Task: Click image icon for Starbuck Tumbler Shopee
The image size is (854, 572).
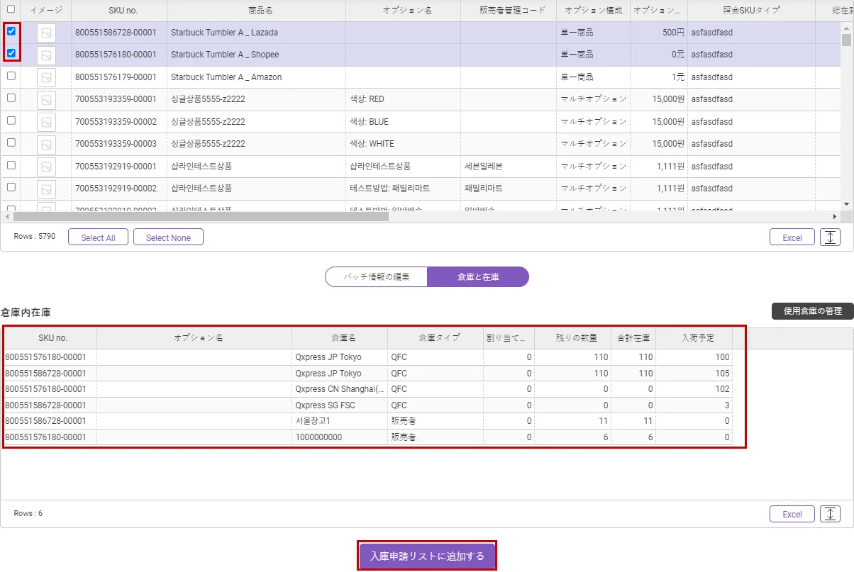Action: point(46,55)
